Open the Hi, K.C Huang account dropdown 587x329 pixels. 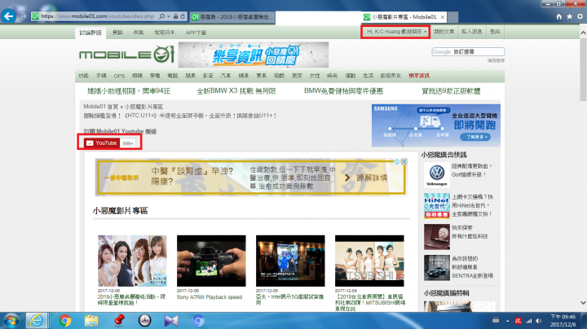point(396,32)
